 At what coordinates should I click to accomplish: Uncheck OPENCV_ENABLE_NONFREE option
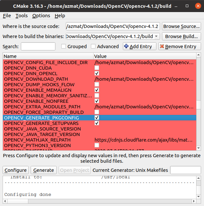pyautogui.click(x=97, y=101)
